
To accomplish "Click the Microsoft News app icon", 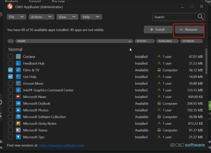I will click(x=18, y=97).
